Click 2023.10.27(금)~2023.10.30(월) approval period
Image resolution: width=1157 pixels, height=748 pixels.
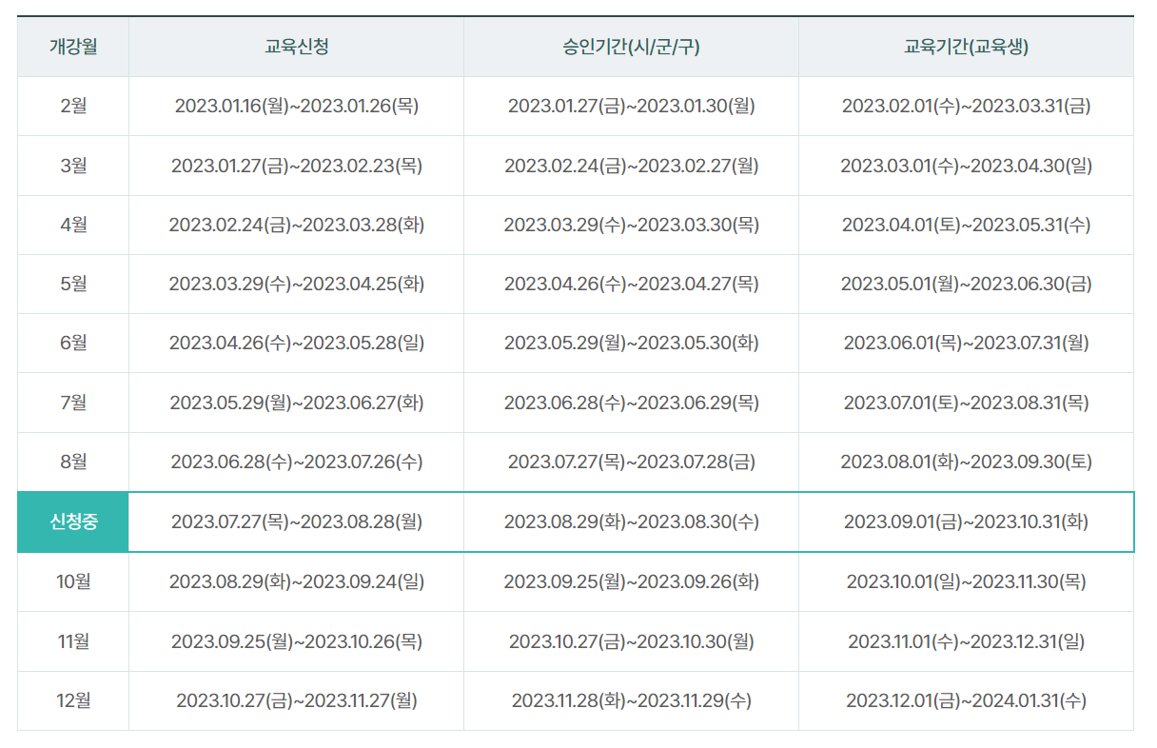(x=631, y=640)
